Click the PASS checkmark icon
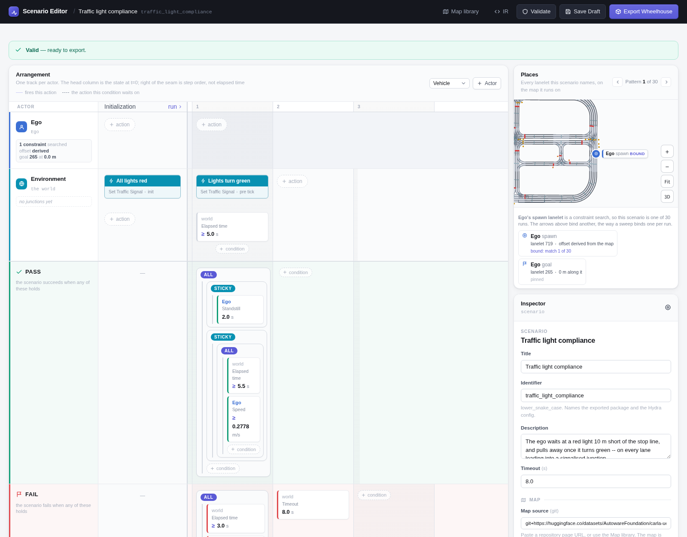The image size is (687, 537). point(19,272)
